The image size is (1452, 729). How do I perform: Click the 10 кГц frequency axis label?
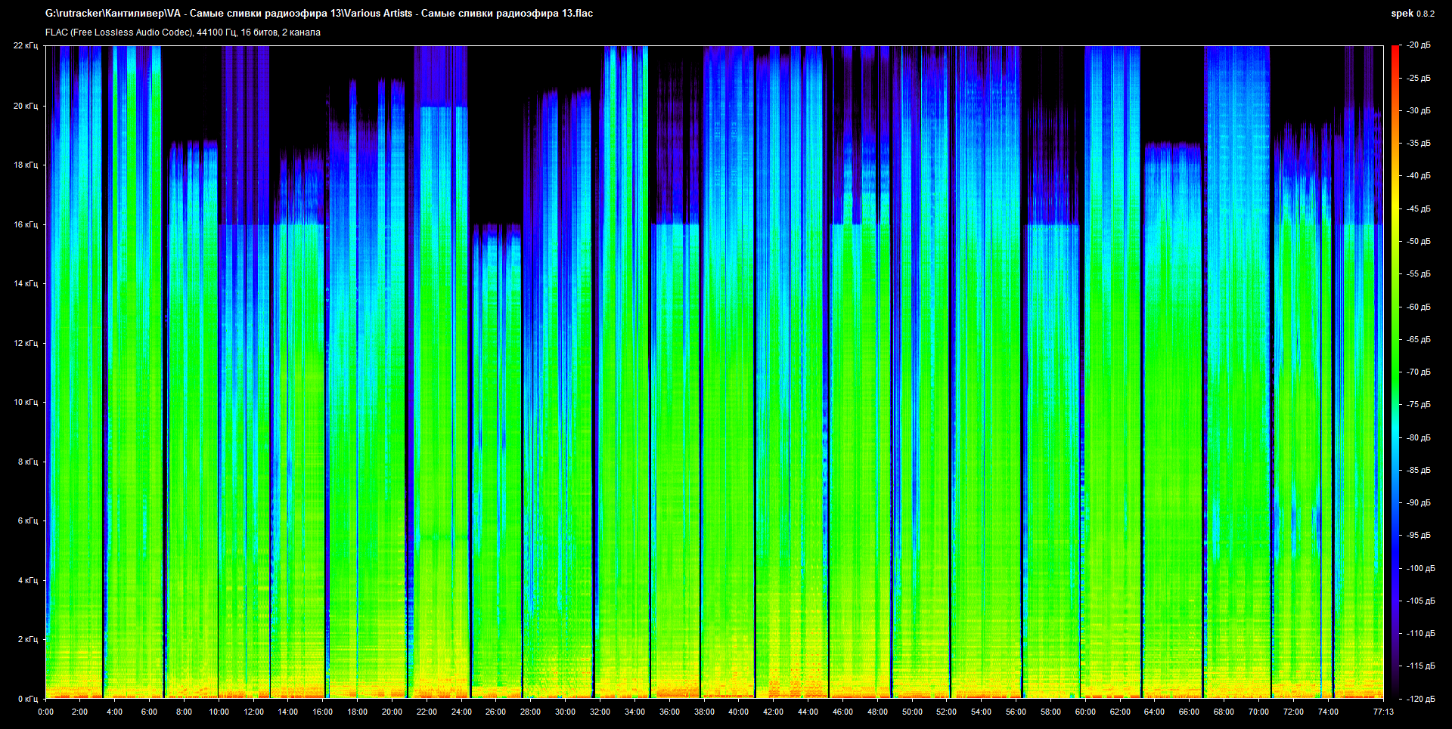(x=26, y=403)
